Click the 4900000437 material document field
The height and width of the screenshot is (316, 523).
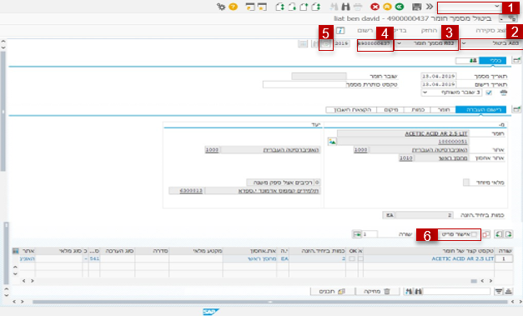(375, 43)
